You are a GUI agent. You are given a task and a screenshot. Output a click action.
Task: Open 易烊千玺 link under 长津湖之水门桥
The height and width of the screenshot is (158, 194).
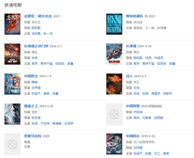(x=46, y=64)
